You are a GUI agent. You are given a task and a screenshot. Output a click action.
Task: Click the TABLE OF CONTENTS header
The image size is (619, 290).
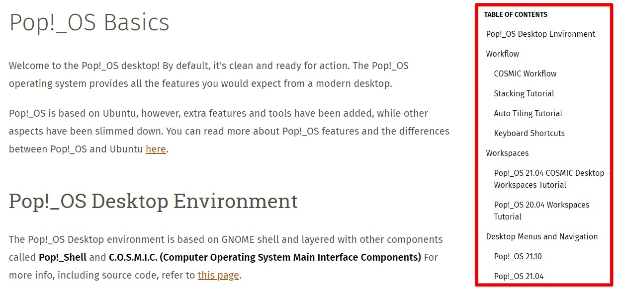click(x=515, y=14)
